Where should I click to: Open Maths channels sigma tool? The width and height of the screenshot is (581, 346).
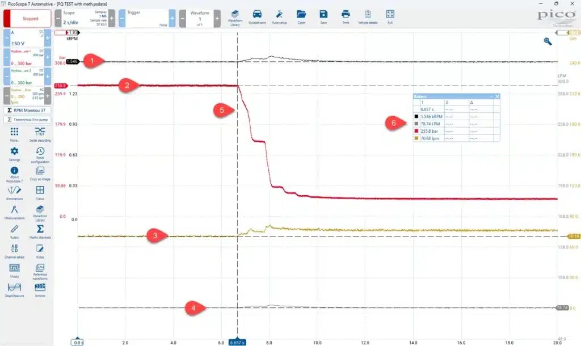pos(40,231)
